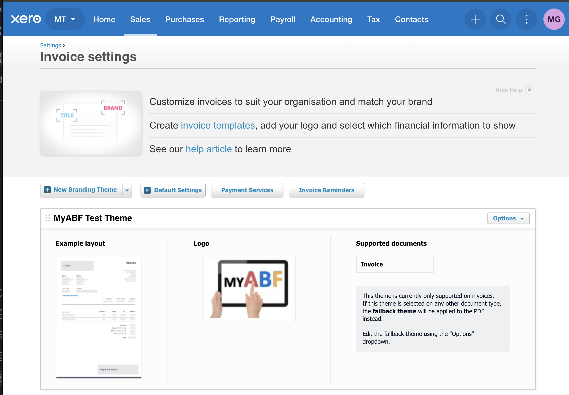Open the MT organisation switcher
This screenshot has height=395, width=569.
[x=65, y=19]
